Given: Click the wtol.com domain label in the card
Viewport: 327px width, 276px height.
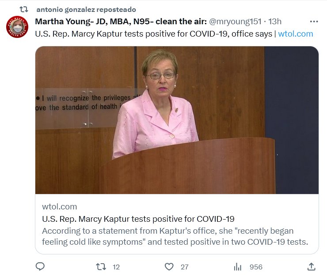Looking at the screenshot, I should click(x=59, y=206).
